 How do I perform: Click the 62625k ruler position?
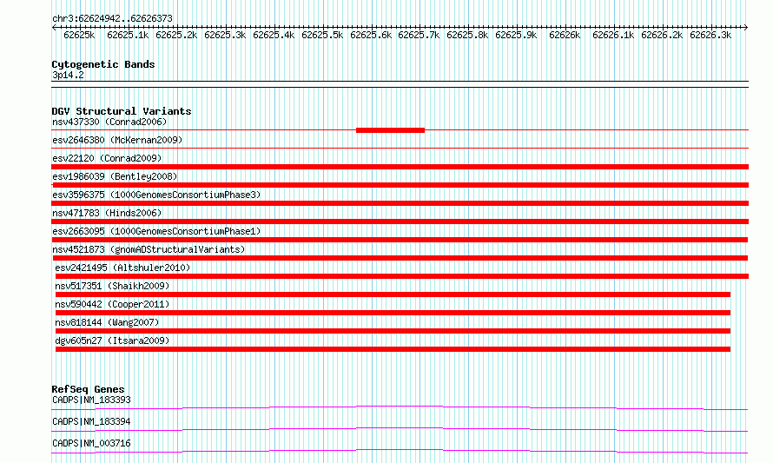[79, 35]
